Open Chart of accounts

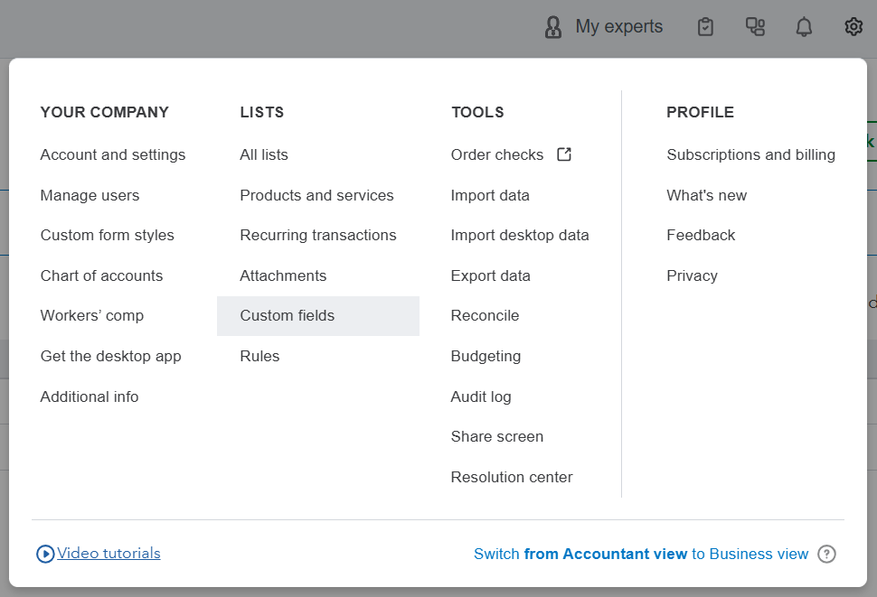tap(101, 275)
